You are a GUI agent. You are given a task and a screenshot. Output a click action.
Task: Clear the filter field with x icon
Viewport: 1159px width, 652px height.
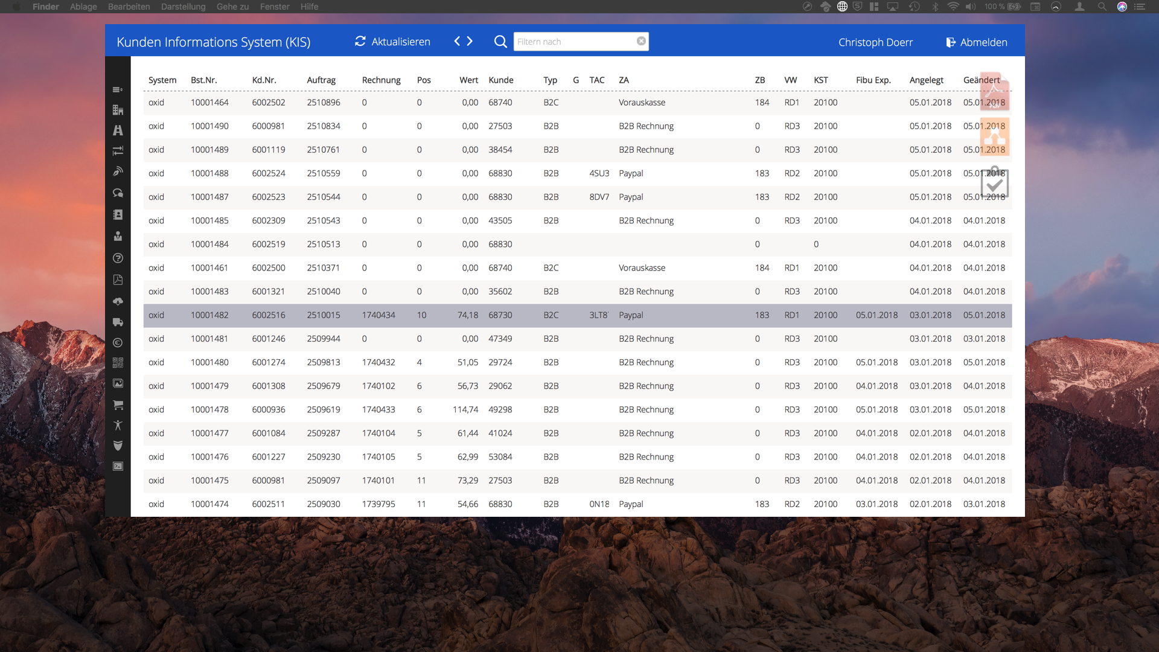(x=641, y=41)
